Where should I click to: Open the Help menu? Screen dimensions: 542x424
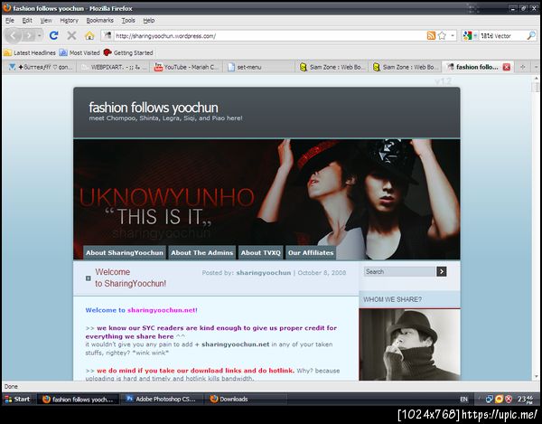tap(149, 21)
